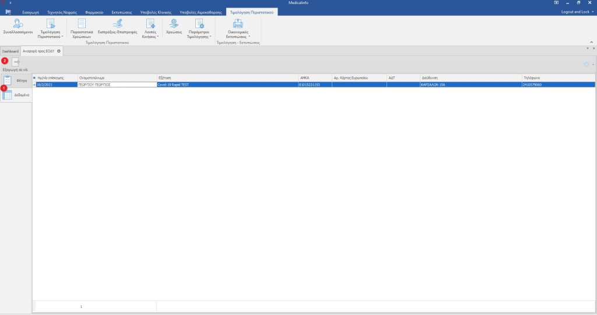Click the Εξαγωγή σε xls export icon

pos(16,62)
